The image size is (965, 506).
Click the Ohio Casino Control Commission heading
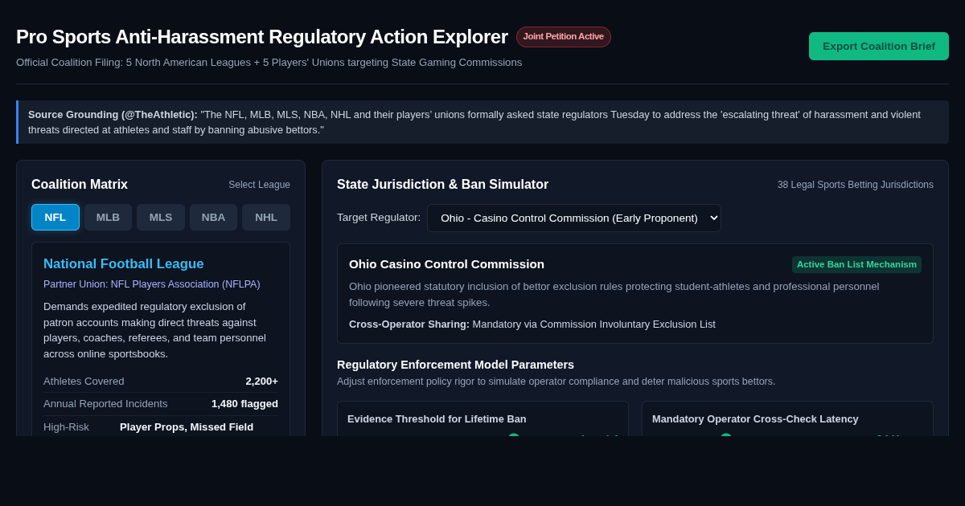(446, 264)
